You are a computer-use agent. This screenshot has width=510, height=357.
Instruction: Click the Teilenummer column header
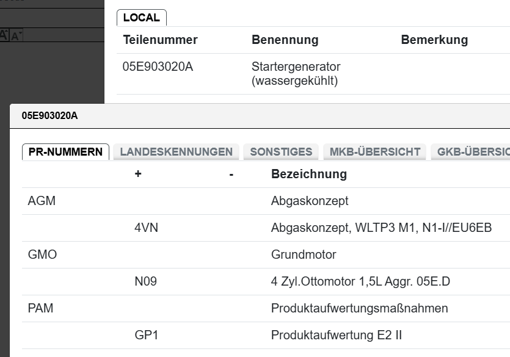(x=159, y=40)
